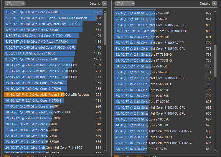The height and width of the screenshot is (157, 221).
Task: Click scroll down arrow of right list
Action: point(215,151)
